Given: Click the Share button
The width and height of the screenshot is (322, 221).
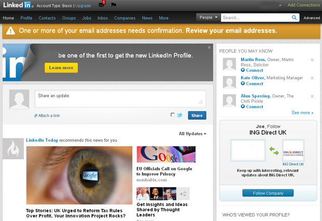Looking at the screenshot, I should (197, 115).
